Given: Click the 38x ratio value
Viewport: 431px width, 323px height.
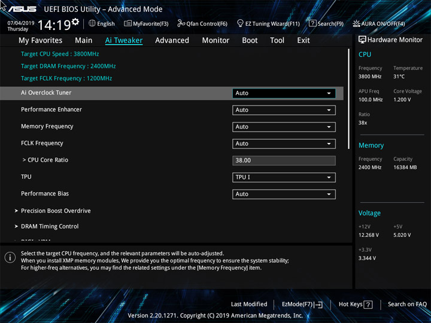Looking at the screenshot, I should (363, 123).
